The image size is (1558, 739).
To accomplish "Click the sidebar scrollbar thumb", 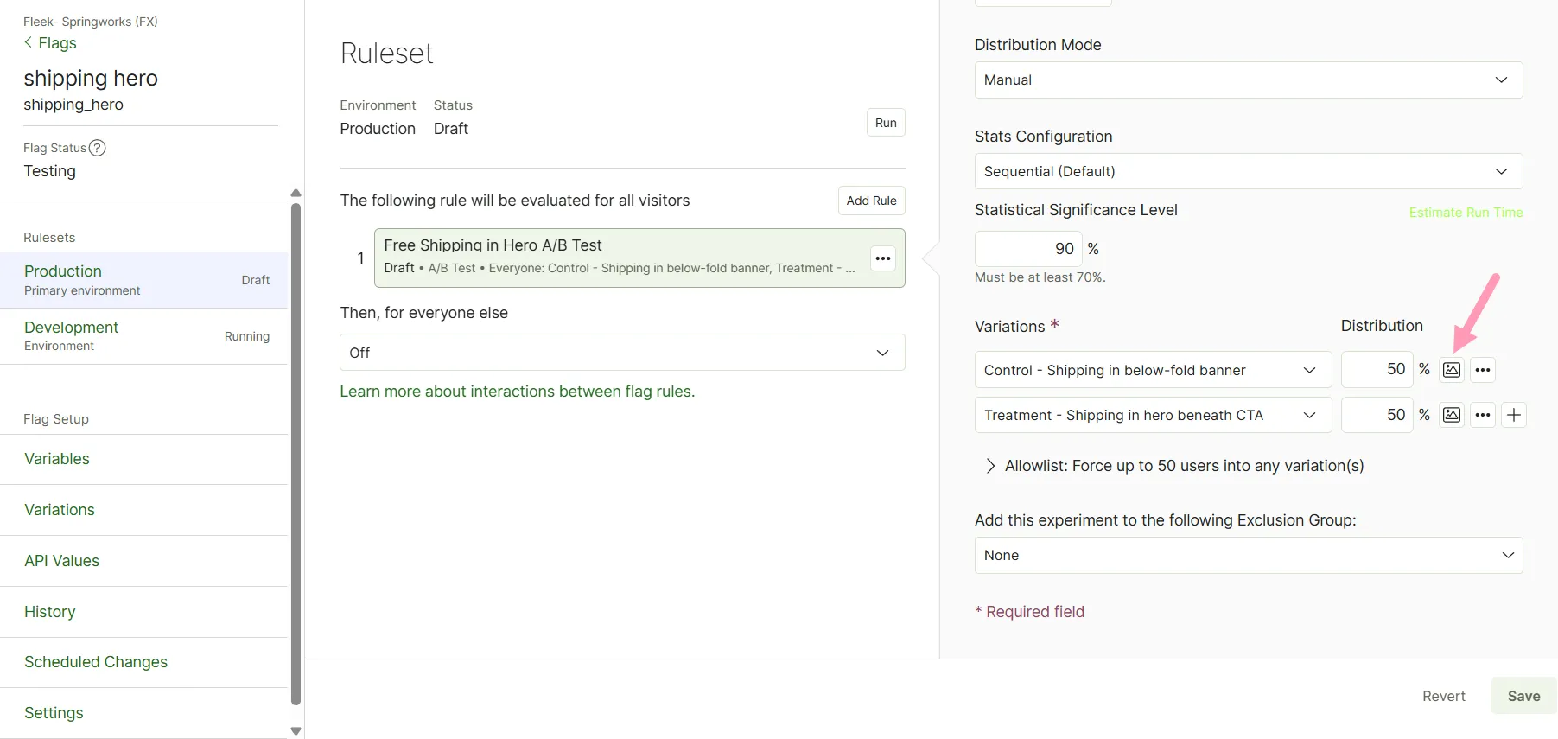I will 296,455.
